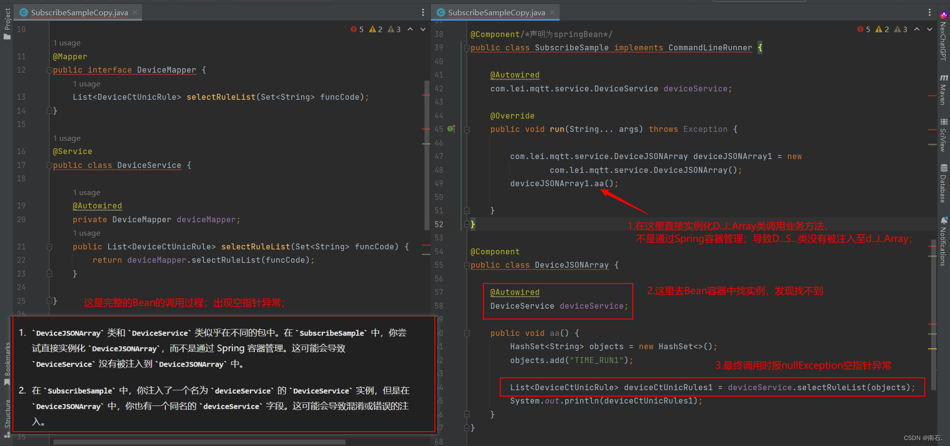
Task: Close the left SubscribeSampleCopy.java tab
Action: (x=135, y=12)
